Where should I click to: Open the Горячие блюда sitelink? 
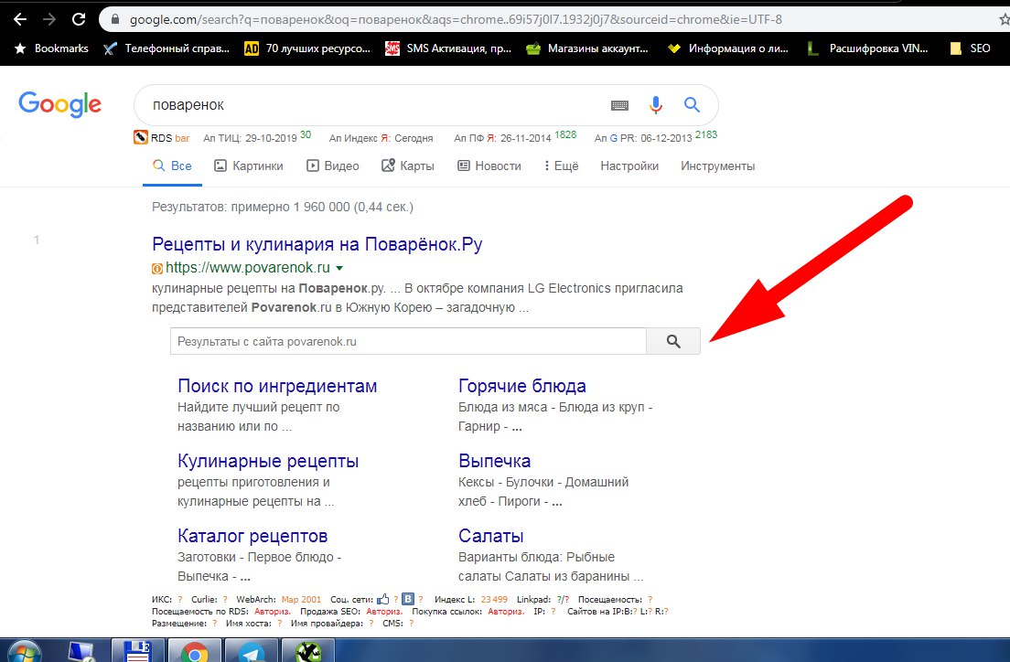521,386
